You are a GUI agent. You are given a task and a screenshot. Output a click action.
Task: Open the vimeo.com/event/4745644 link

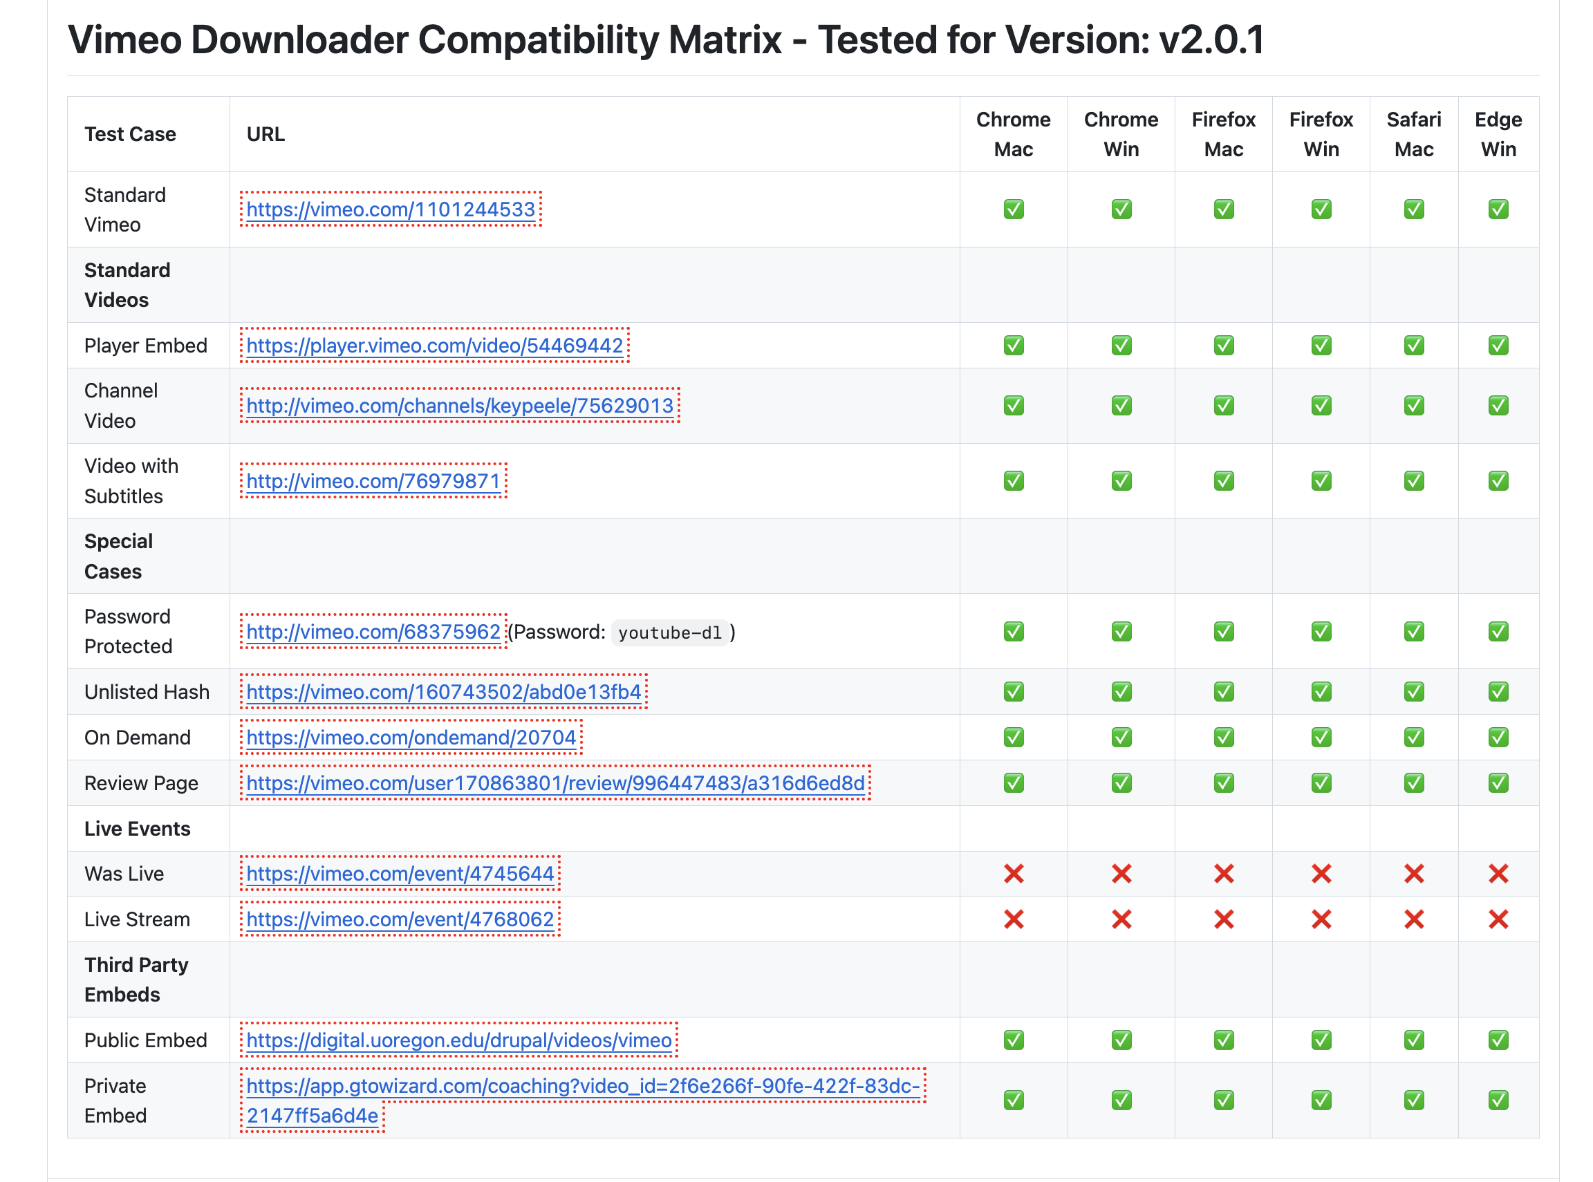[x=400, y=874]
